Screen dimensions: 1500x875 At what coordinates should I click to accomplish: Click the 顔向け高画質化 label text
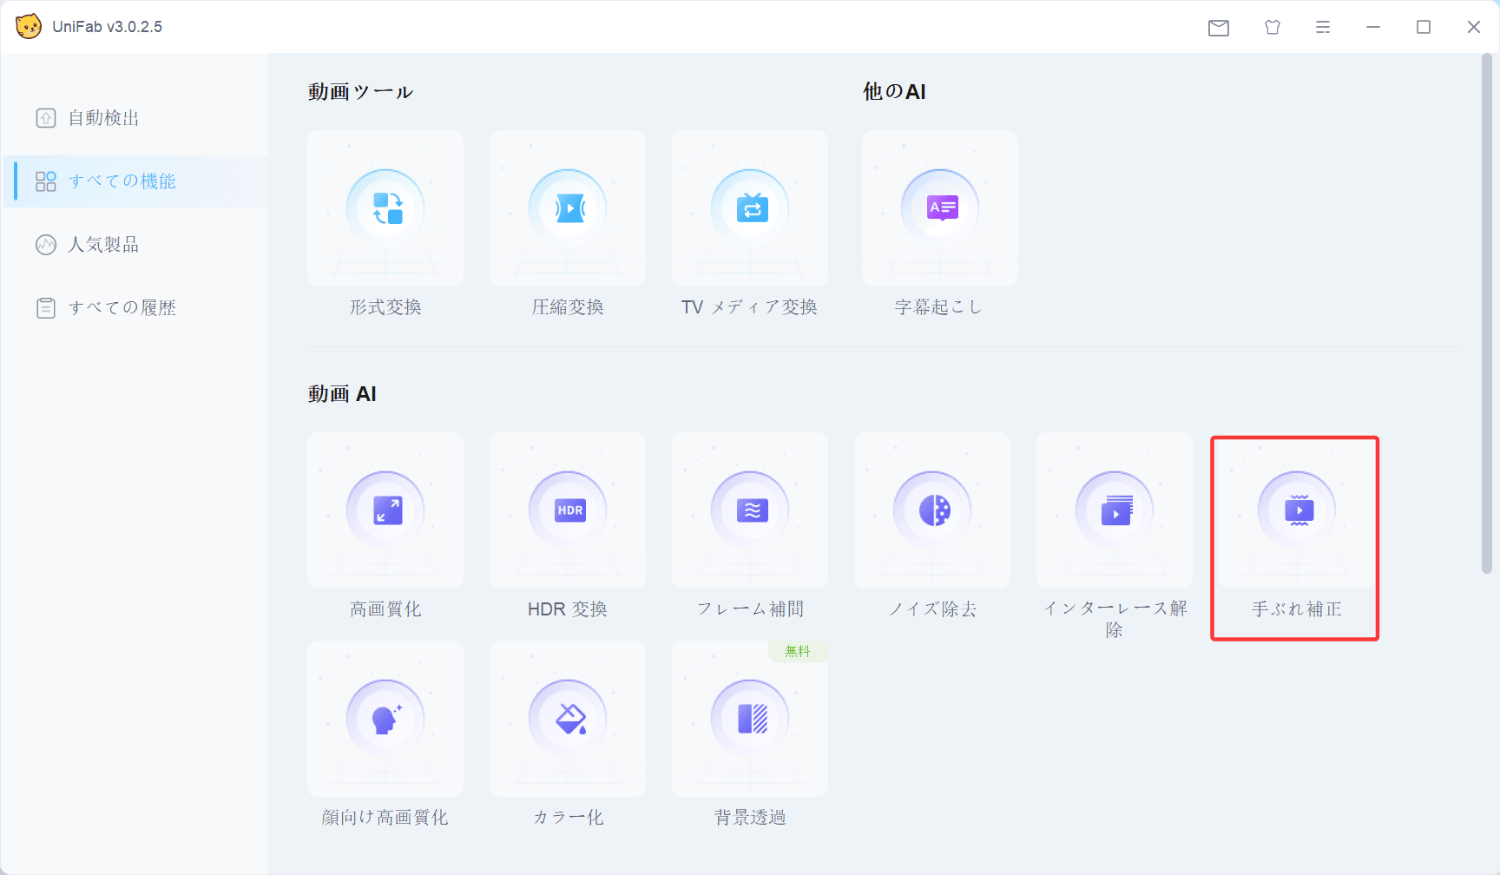[385, 818]
